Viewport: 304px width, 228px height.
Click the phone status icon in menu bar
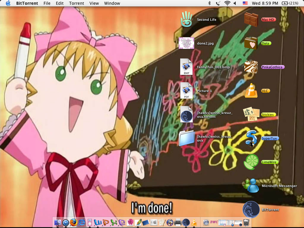tap(218, 3)
